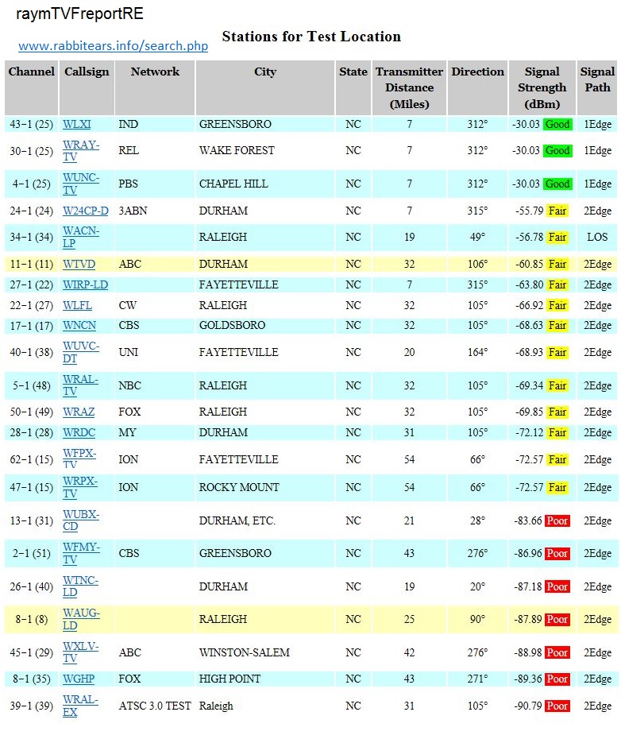621x739 pixels.
Task: Select the WGHP callsign link
Action: pyautogui.click(x=79, y=679)
